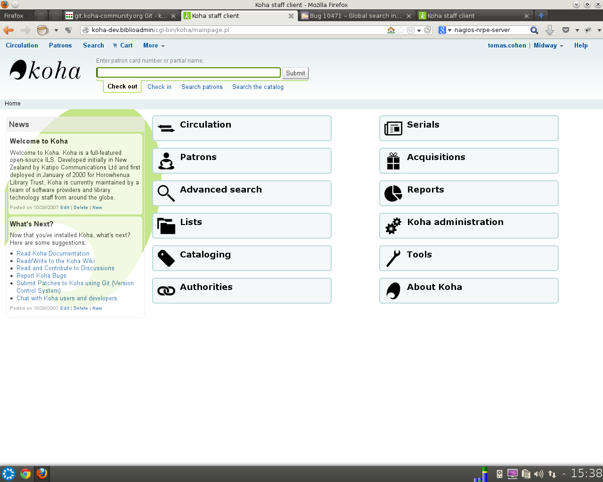Expand the Midway library dropdown
603x482 pixels.
(x=548, y=46)
